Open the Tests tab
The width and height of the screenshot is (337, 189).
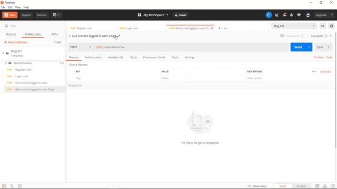175,57
